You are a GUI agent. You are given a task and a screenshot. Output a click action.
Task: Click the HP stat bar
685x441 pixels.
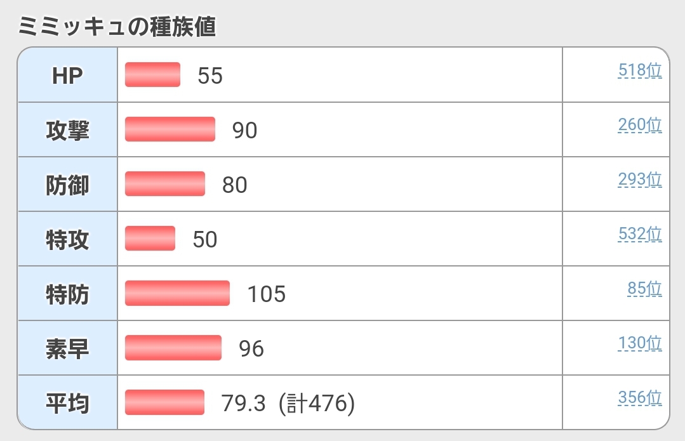pos(152,75)
